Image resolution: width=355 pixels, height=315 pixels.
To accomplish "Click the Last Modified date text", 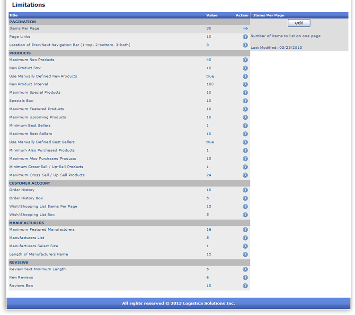I will pyautogui.click(x=276, y=48).
